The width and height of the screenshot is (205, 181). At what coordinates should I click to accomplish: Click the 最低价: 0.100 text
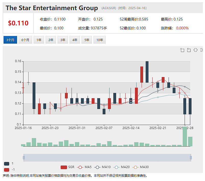52,28
